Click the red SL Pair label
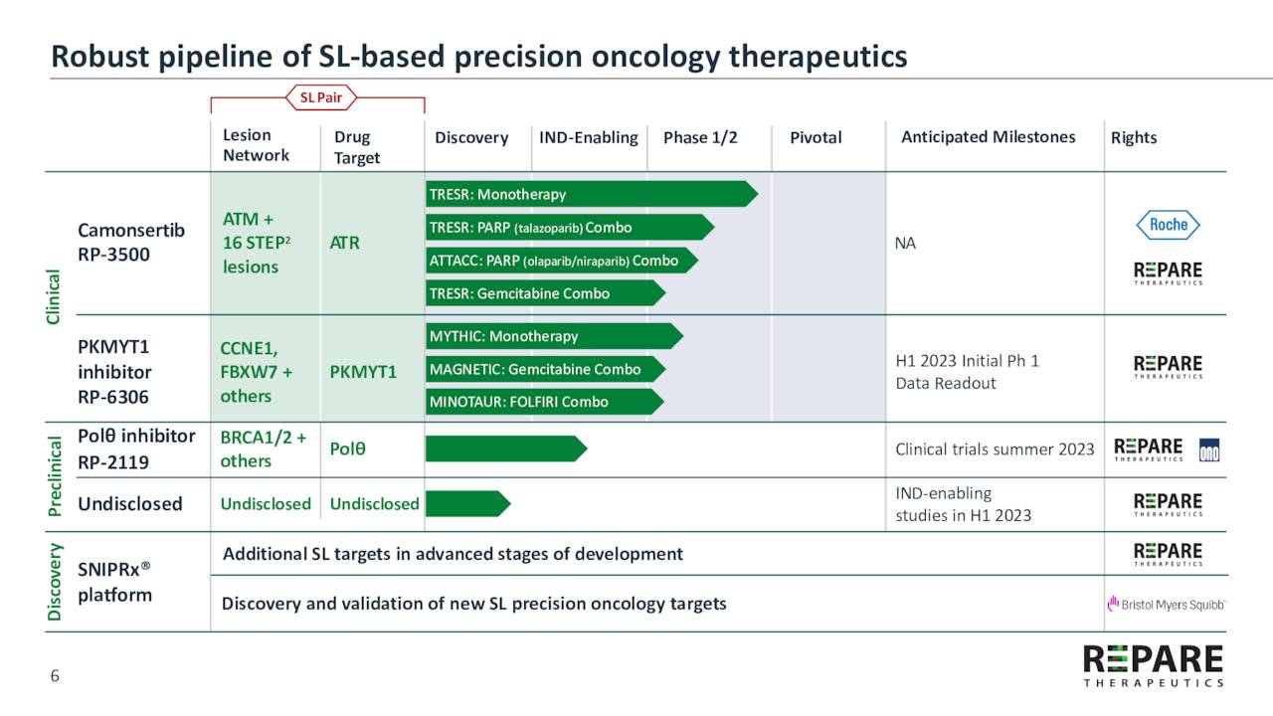The height and width of the screenshot is (716, 1273). pos(321,97)
